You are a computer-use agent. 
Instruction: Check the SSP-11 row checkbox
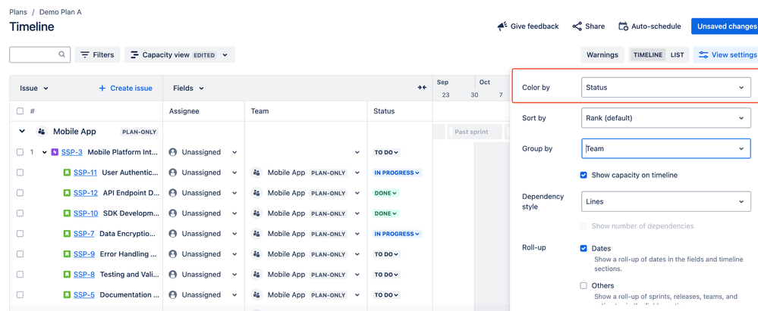pyautogui.click(x=20, y=173)
